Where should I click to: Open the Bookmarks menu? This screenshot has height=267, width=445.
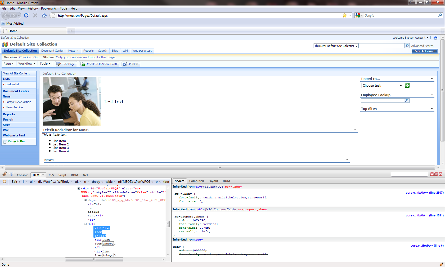coord(49,8)
